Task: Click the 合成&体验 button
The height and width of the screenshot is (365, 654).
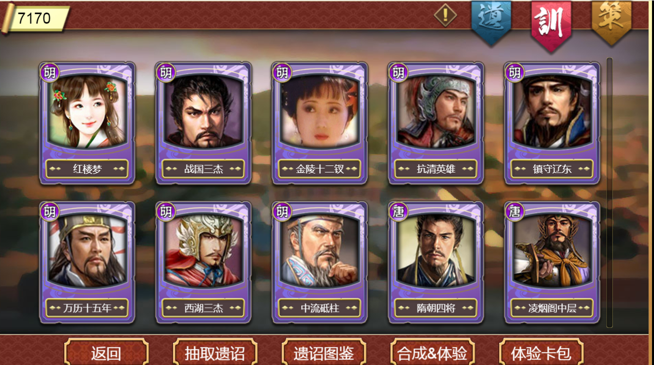Action: 432,352
